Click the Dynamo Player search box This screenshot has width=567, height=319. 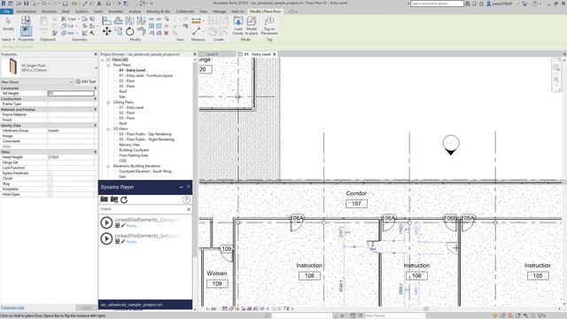143,209
